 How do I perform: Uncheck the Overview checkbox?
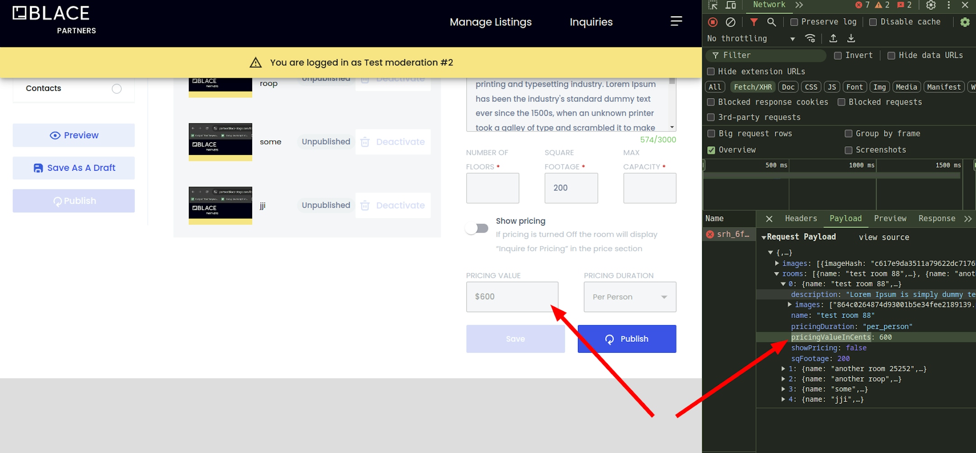(711, 150)
